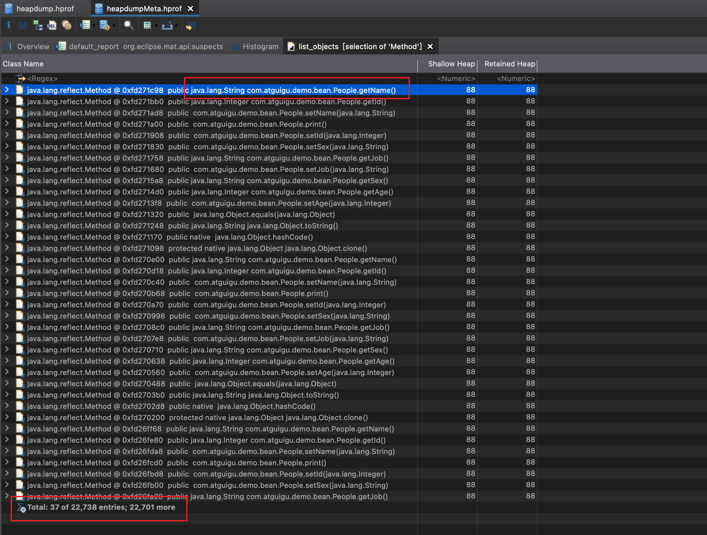Select the Method @ 0xfd26fb00 setSex row

[269, 485]
